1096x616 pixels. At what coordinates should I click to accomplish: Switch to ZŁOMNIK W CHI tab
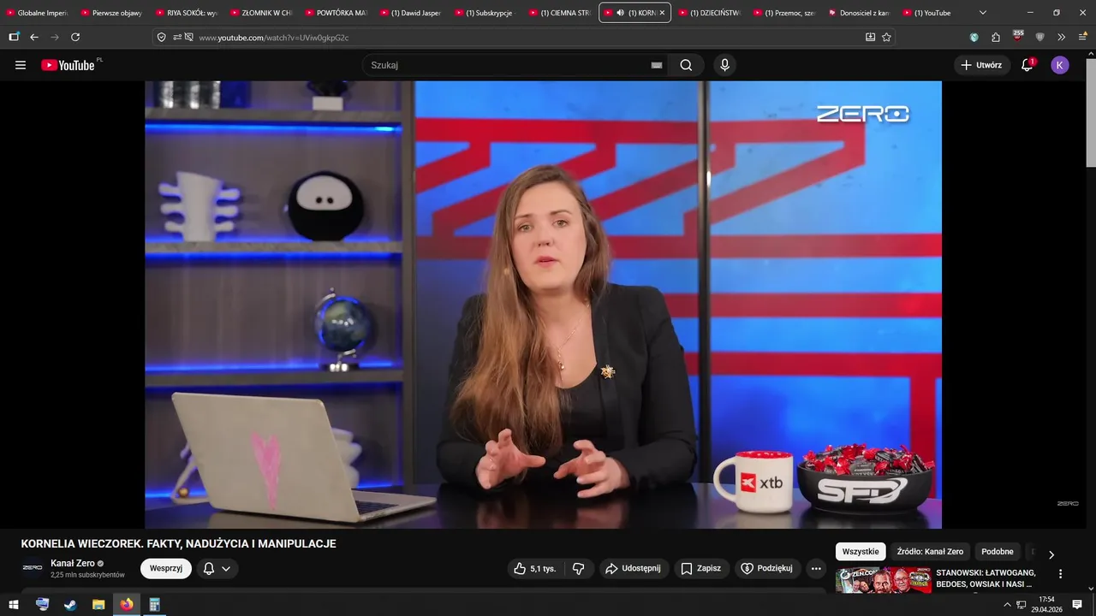point(260,13)
